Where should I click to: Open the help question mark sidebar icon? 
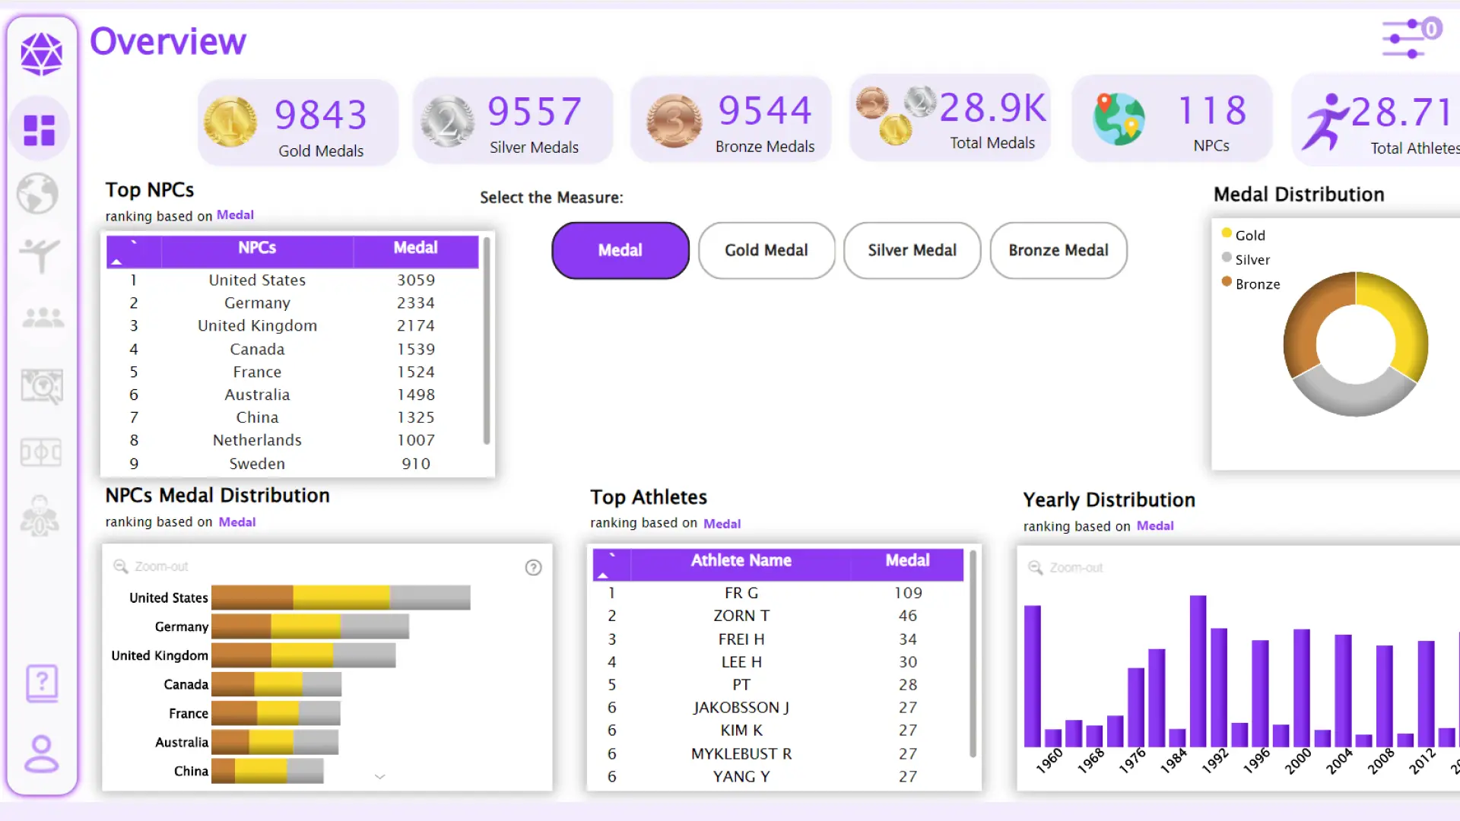pos(42,683)
